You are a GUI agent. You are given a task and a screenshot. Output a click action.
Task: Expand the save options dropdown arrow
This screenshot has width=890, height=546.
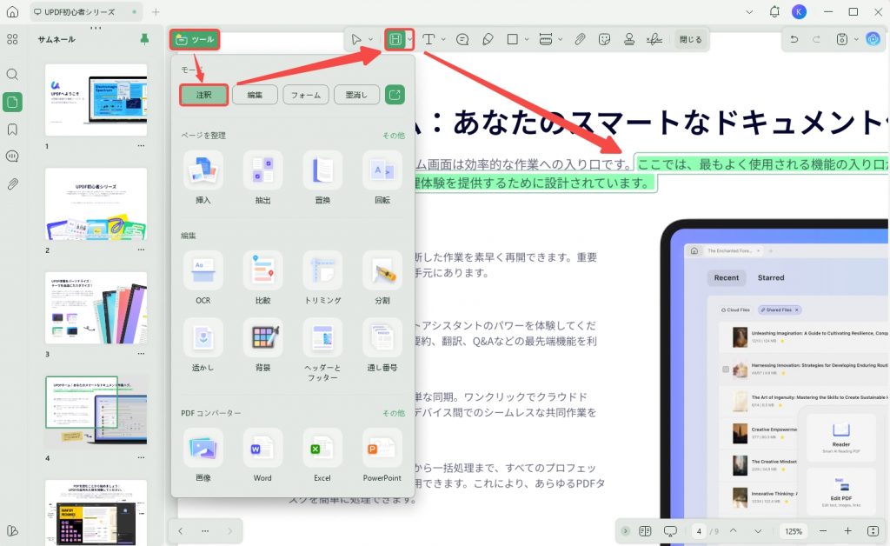pos(856,39)
